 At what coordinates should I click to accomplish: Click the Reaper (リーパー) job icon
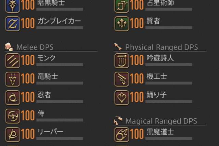[13, 135]
